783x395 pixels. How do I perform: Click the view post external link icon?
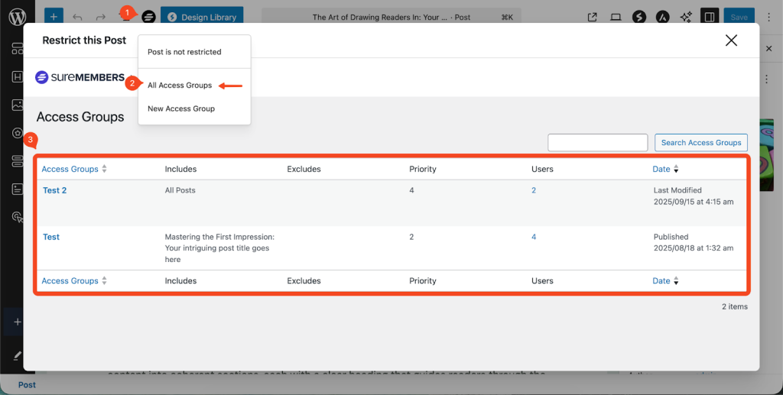[592, 17]
